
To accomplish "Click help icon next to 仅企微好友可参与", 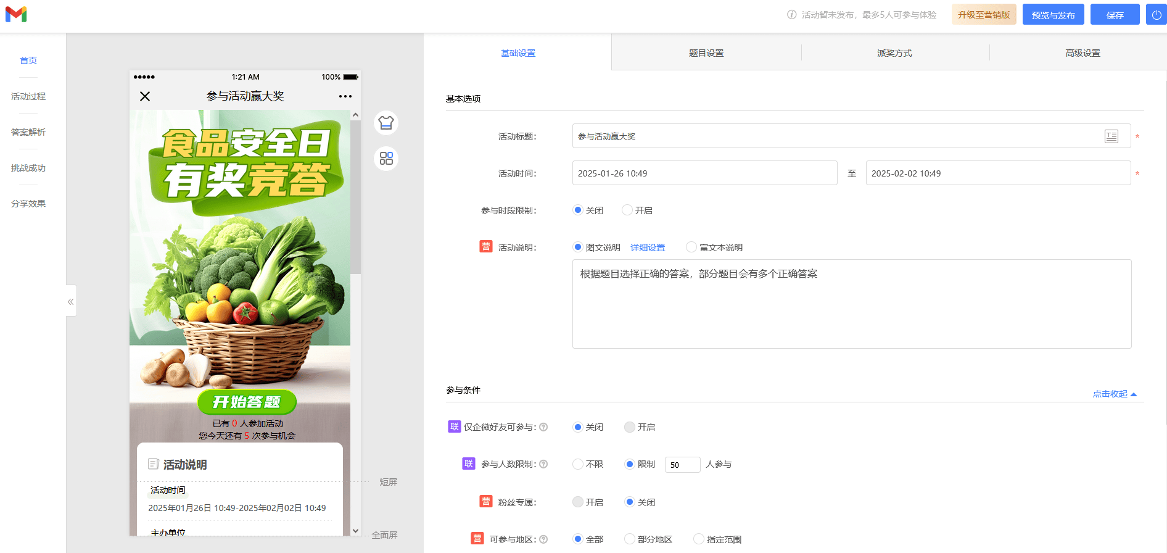I will click(x=543, y=427).
